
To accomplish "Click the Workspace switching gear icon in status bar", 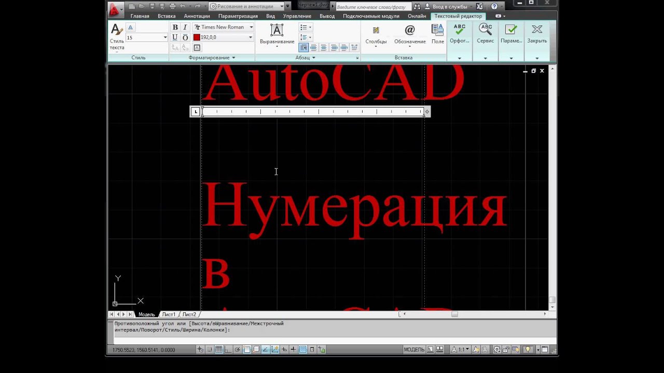I will (496, 350).
